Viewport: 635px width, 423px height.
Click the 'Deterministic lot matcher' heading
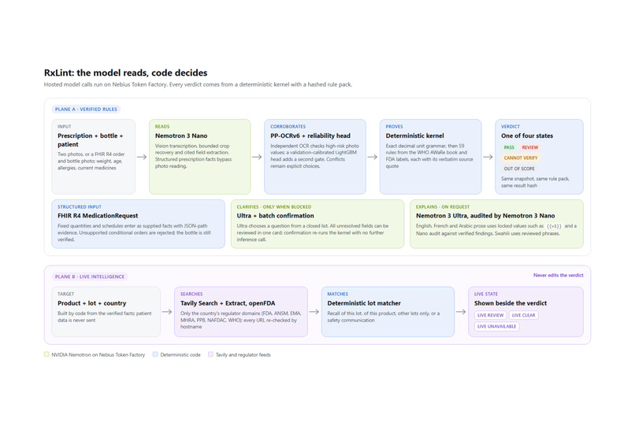coord(364,303)
